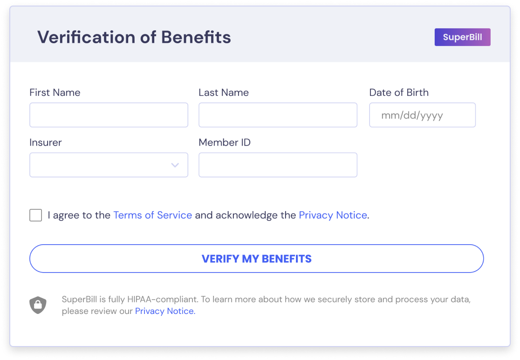Click the Last Name field label
The width and height of the screenshot is (520, 360).
(224, 93)
